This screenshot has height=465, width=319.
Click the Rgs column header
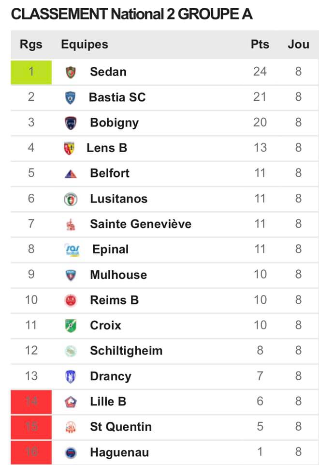coord(31,45)
